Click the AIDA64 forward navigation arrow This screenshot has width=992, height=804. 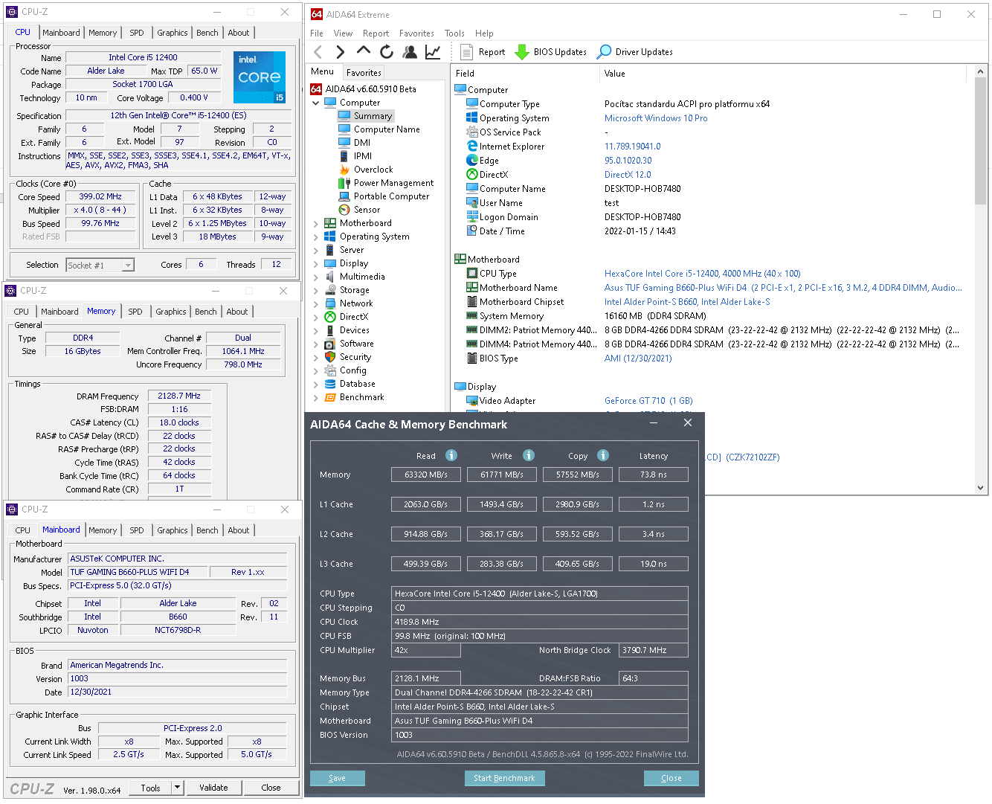click(340, 52)
